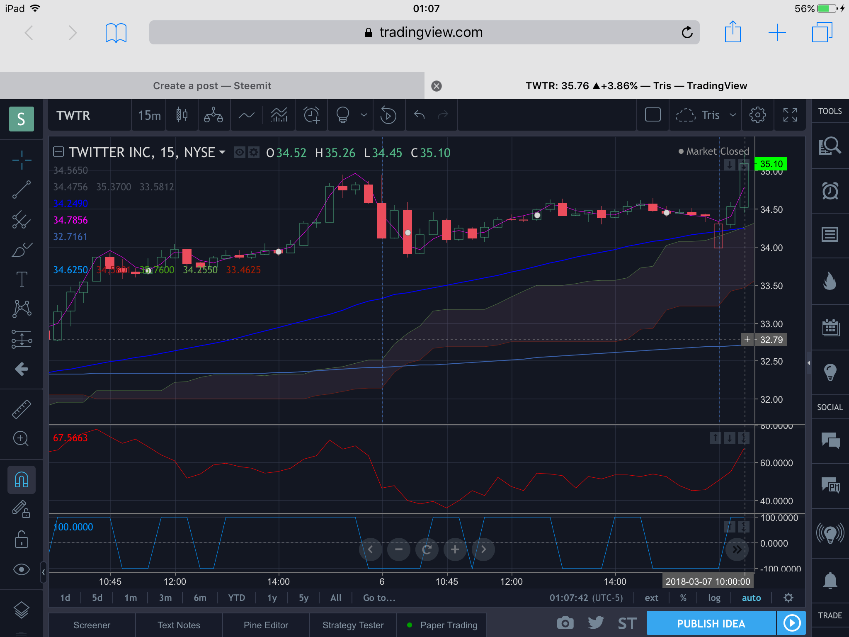This screenshot has height=637, width=849.
Task: Select the brush drawing tool
Action: pos(22,250)
